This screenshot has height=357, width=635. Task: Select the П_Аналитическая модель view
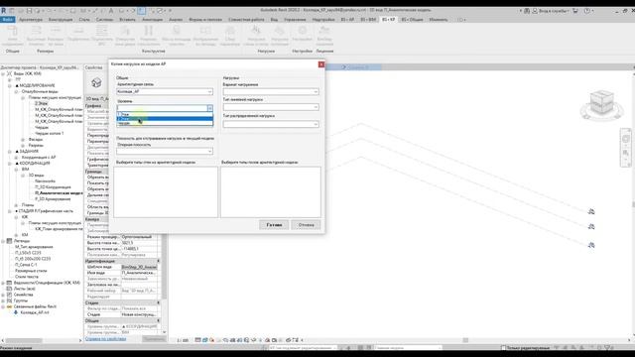tap(59, 193)
